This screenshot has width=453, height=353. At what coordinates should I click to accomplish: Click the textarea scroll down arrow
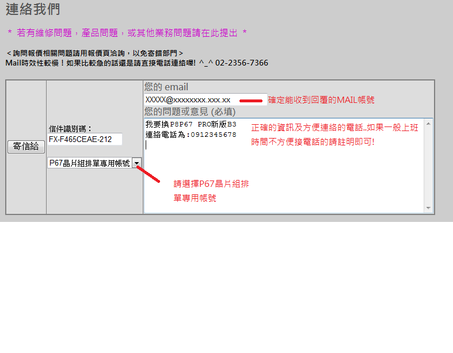[428, 208]
